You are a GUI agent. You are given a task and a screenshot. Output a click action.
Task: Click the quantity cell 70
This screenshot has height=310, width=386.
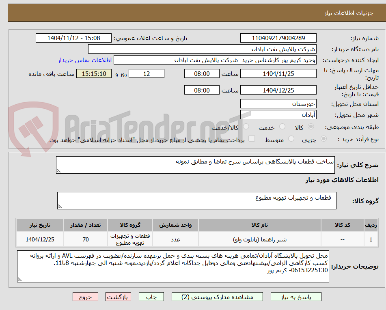[85, 239]
